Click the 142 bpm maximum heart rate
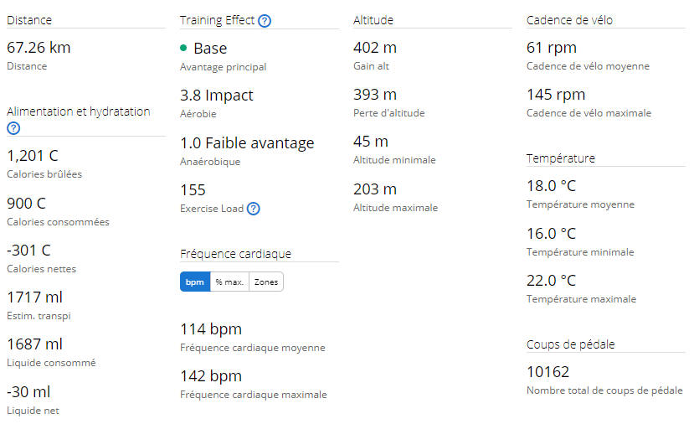The image size is (694, 424). 211,376
